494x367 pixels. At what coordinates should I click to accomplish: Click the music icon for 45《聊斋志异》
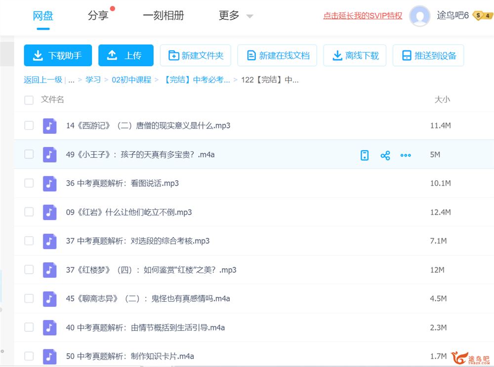pos(49,299)
